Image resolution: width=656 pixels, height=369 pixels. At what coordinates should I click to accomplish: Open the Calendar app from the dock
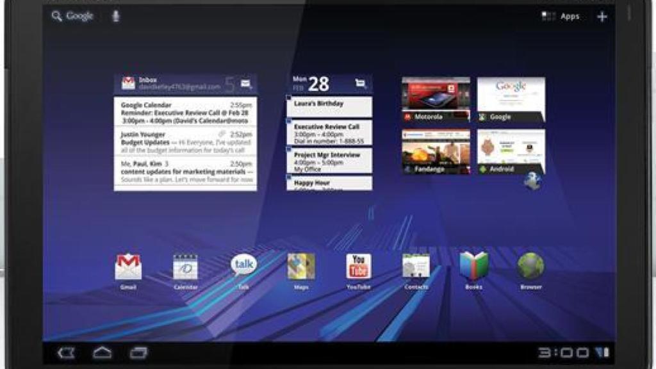184,264
